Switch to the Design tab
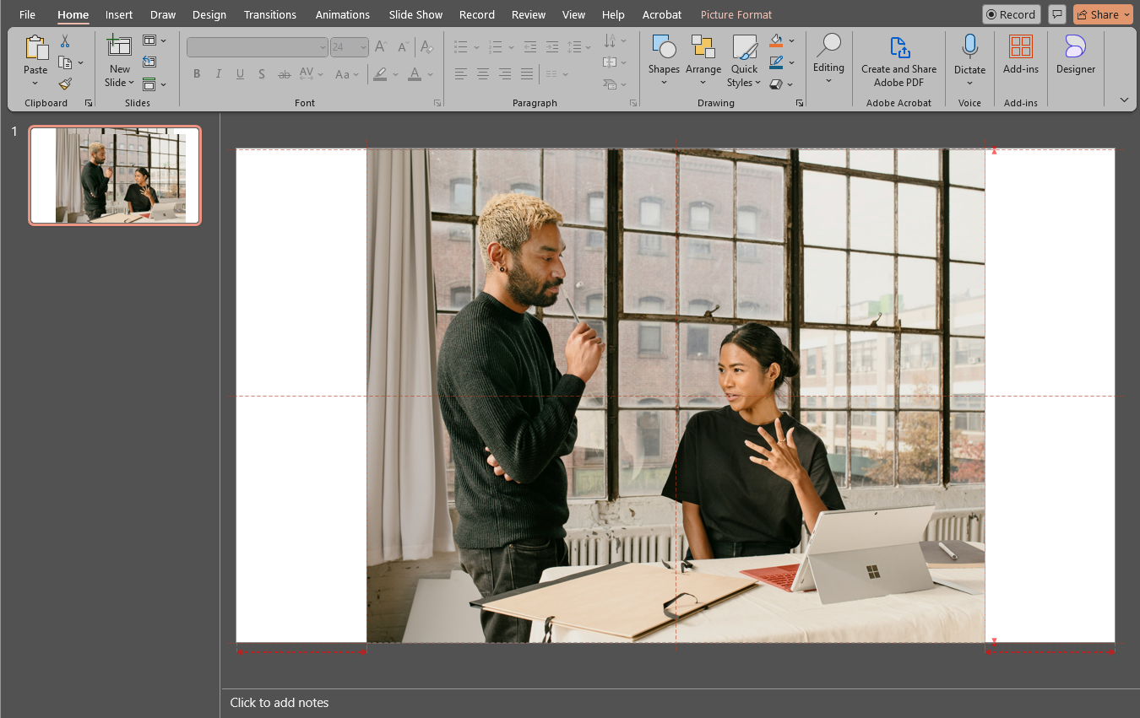The height and width of the screenshot is (718, 1140). click(209, 14)
